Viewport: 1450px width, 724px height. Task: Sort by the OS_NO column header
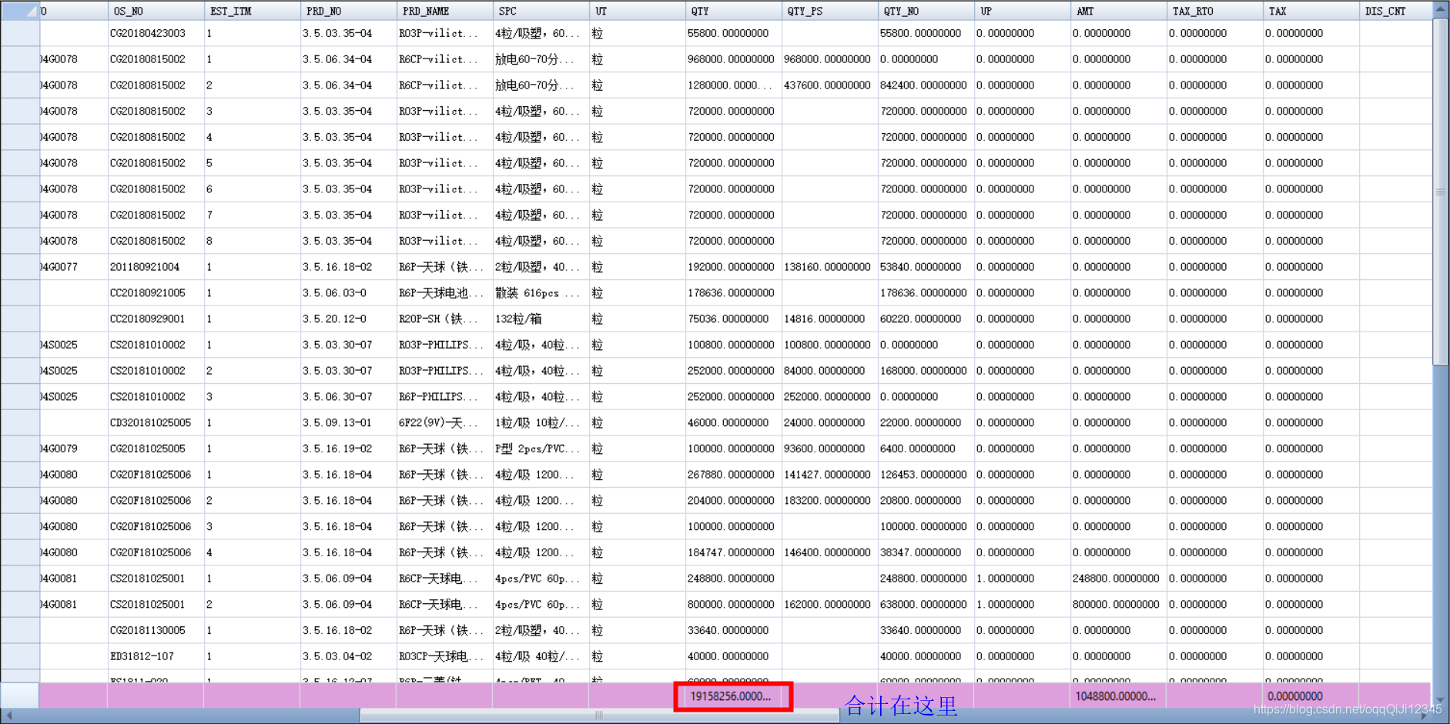pyautogui.click(x=156, y=11)
